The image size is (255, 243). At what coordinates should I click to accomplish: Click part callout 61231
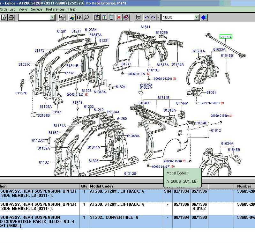(104, 40)
